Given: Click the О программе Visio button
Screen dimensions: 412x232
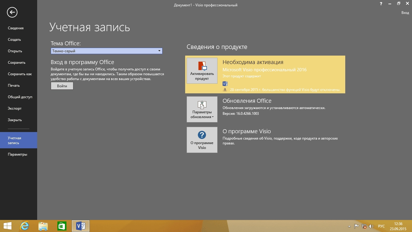Looking at the screenshot, I should pyautogui.click(x=202, y=140).
